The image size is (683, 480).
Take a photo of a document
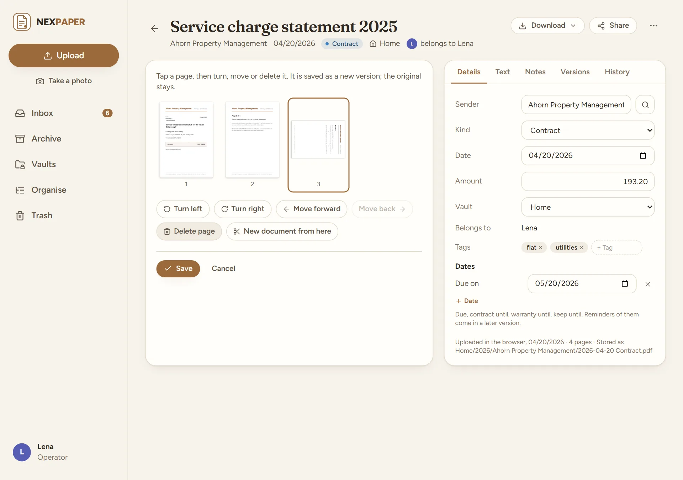point(64,81)
